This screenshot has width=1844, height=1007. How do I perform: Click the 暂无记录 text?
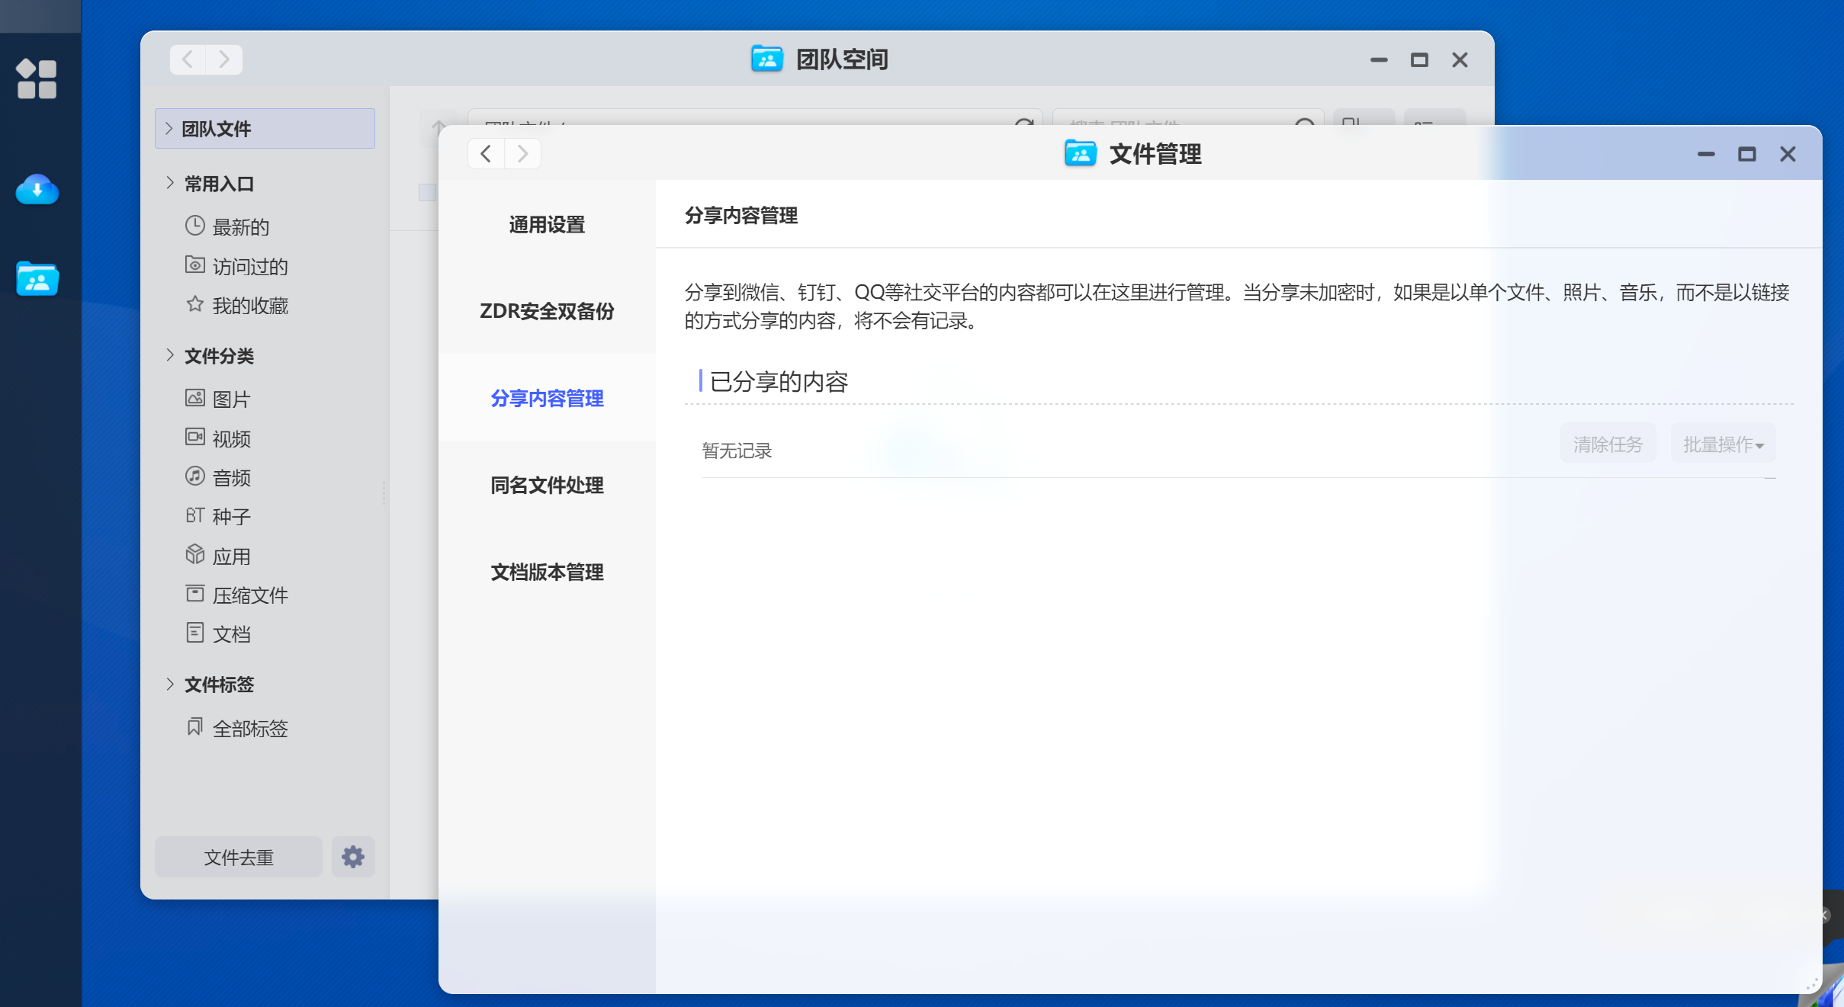pyautogui.click(x=737, y=451)
